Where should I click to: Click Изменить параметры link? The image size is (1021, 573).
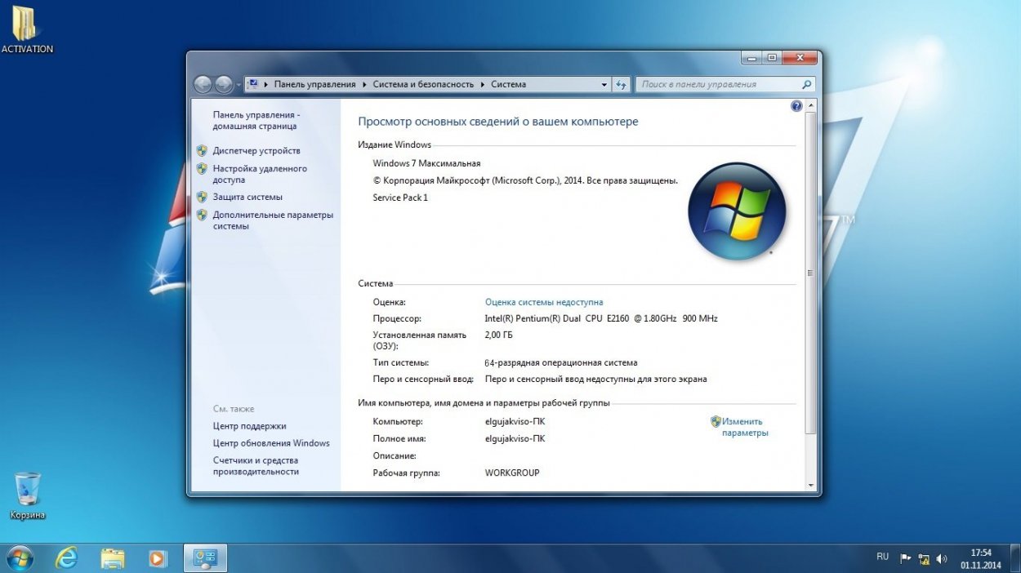click(744, 427)
